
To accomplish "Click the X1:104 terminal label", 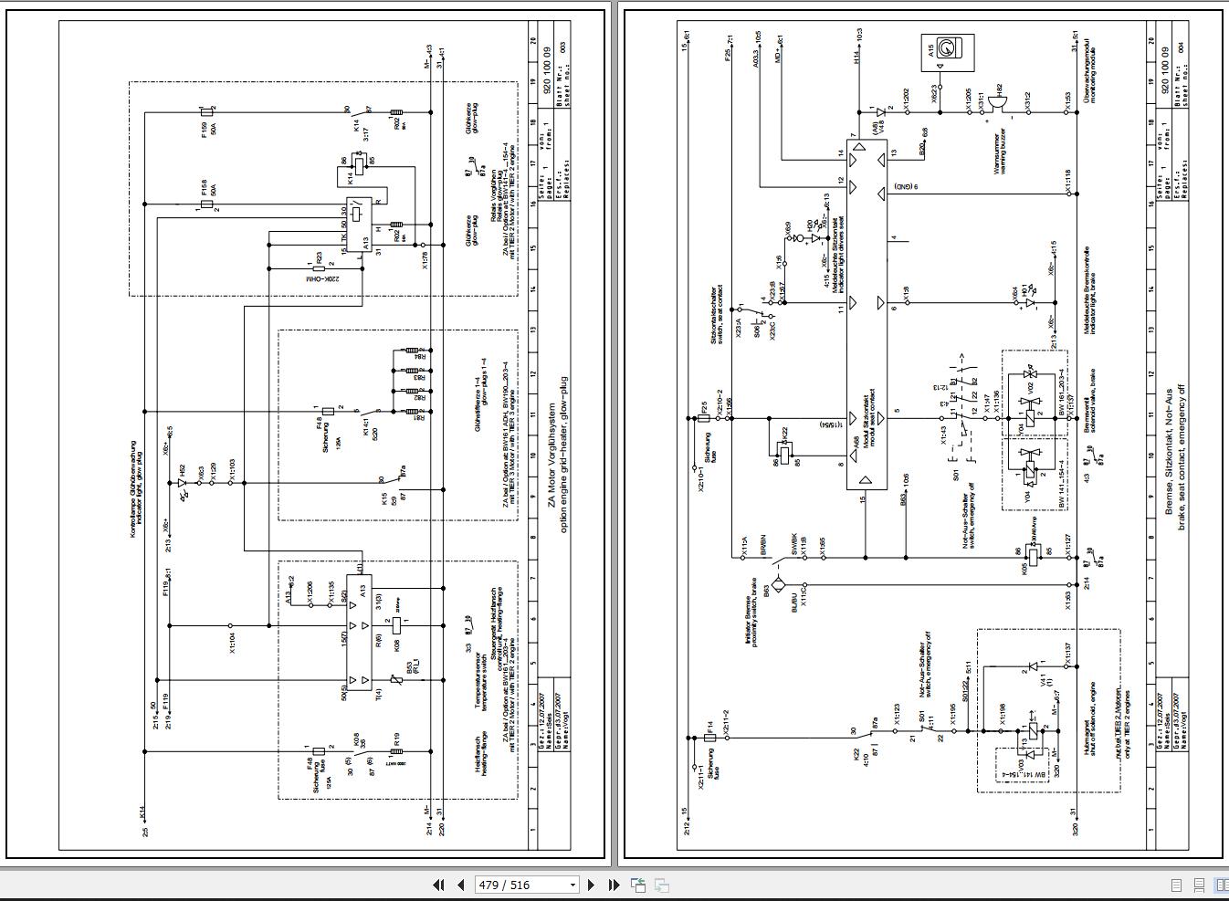I will tap(232, 644).
